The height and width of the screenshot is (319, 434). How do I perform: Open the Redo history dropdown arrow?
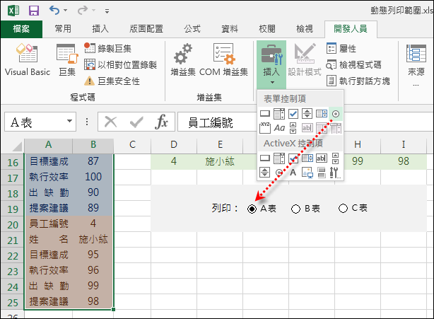click(94, 11)
